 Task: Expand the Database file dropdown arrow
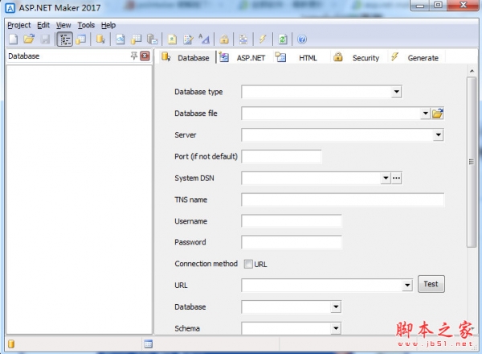(426, 113)
